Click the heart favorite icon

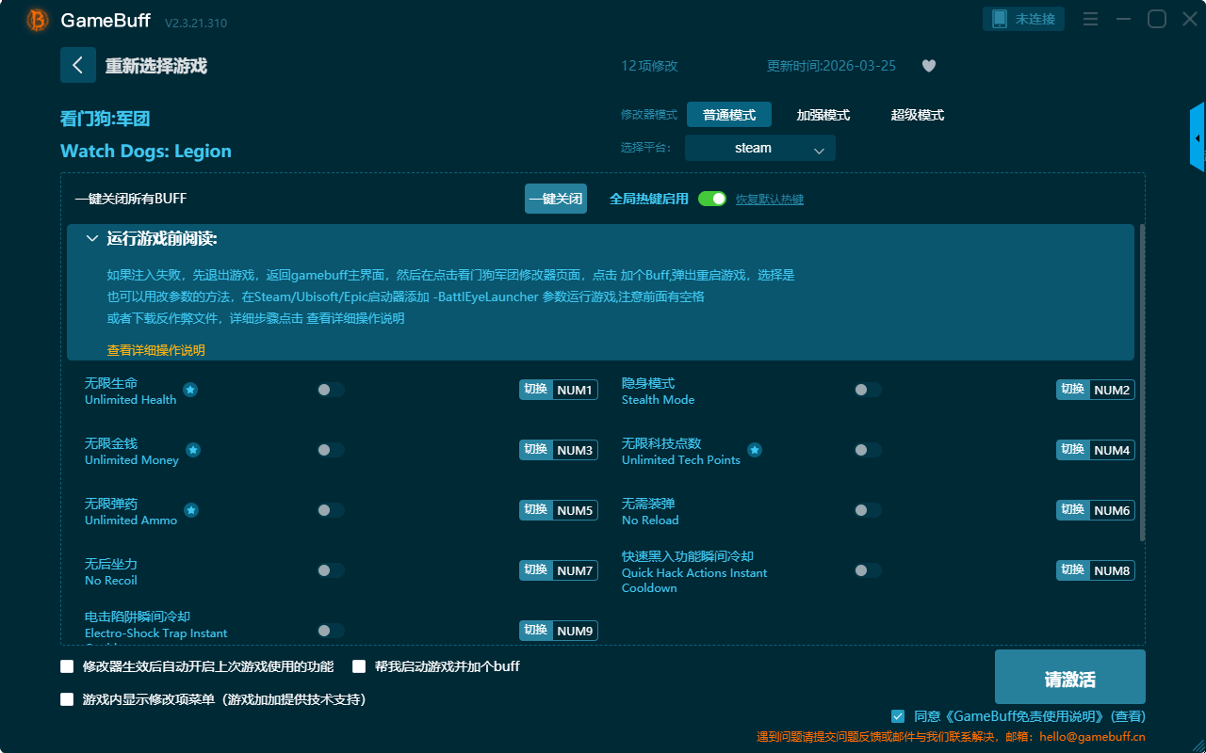928,66
